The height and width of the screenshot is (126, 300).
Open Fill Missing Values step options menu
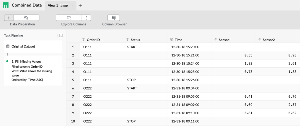(58, 60)
